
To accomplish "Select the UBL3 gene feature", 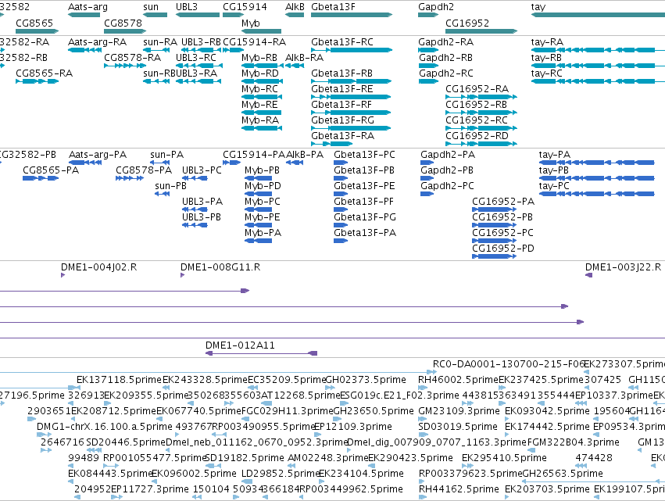I will [x=198, y=15].
